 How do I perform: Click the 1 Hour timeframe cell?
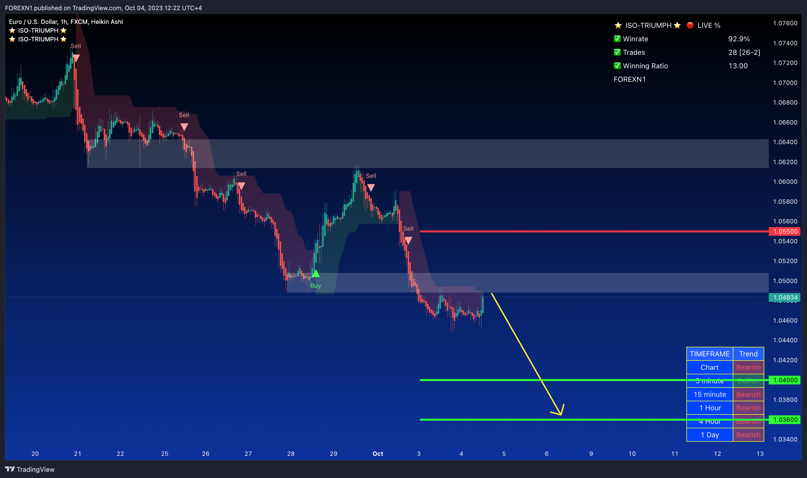pyautogui.click(x=710, y=408)
